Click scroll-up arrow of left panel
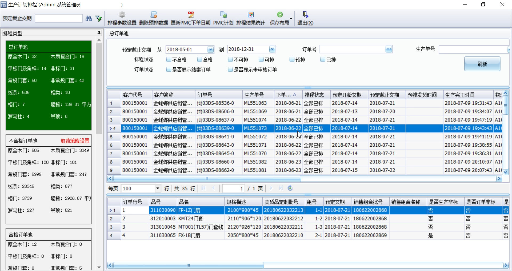Screen dimensions: 512x271 [99, 40]
